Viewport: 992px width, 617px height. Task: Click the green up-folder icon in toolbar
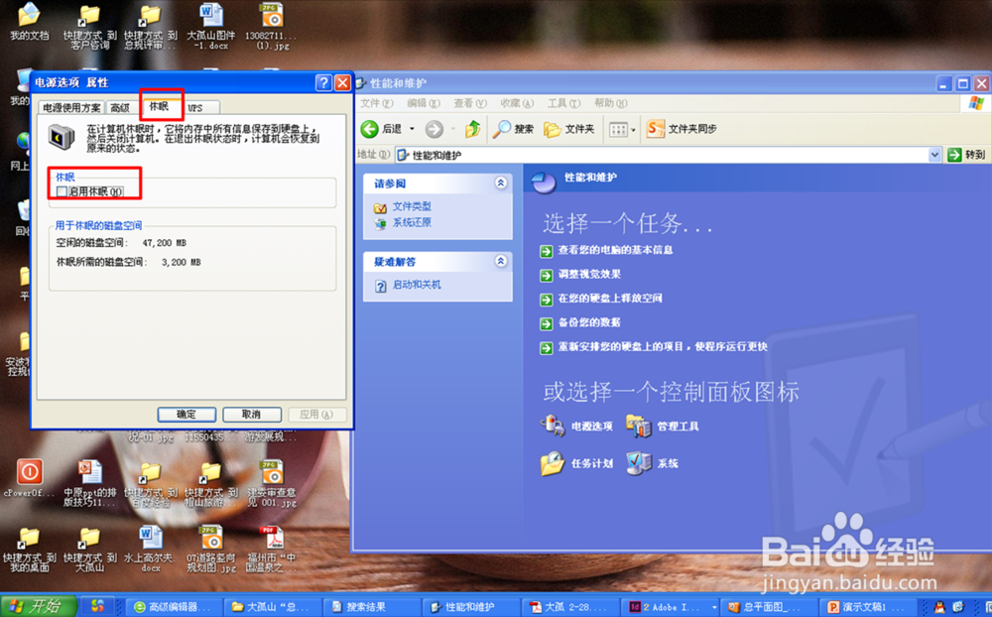[x=472, y=129]
